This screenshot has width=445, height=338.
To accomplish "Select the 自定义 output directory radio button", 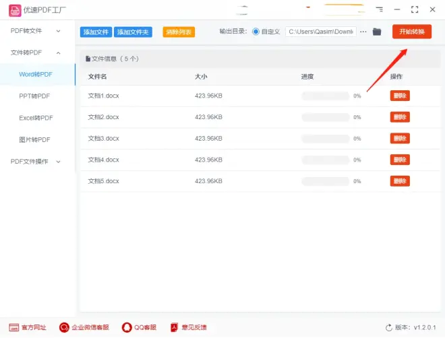I will click(256, 32).
